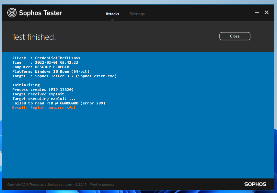Click the Platform line 'Windows 10 Home (64-bit)'
Viewport: 277px width, 193px height.
(51, 71)
